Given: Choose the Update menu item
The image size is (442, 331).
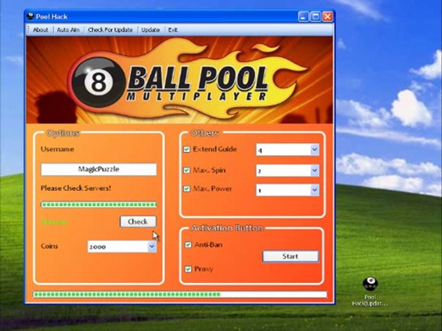Looking at the screenshot, I should (x=151, y=30).
